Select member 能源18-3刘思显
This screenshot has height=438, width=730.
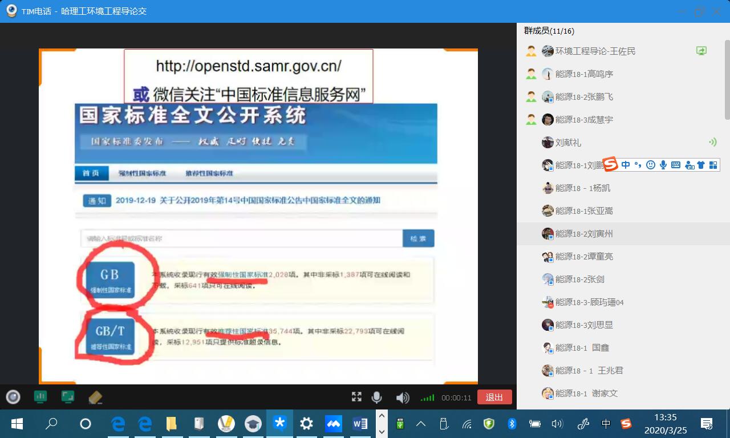tap(623, 325)
